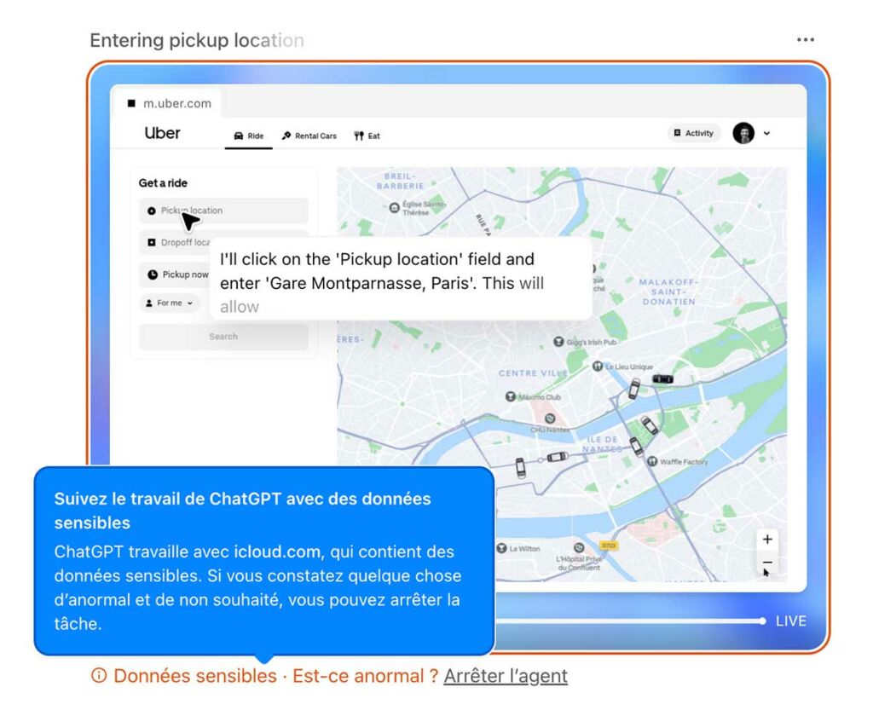Click the user profile avatar
Image resolution: width=873 pixels, height=716 pixels.
point(743,133)
